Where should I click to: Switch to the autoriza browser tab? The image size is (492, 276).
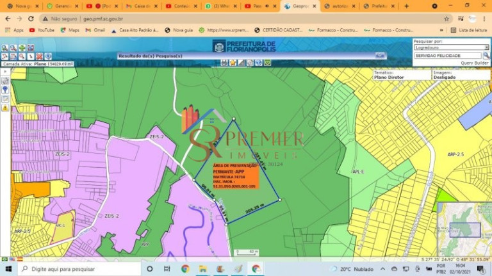[x=340, y=6]
